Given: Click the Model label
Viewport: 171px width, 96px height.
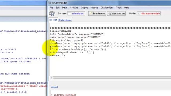Looking at the screenshot, I should (133, 14).
